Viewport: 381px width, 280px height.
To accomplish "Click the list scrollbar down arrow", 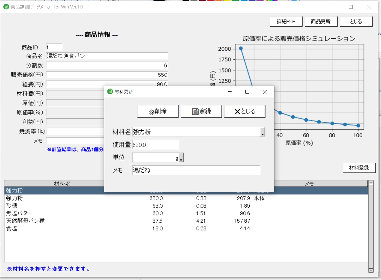I will pos(371,271).
